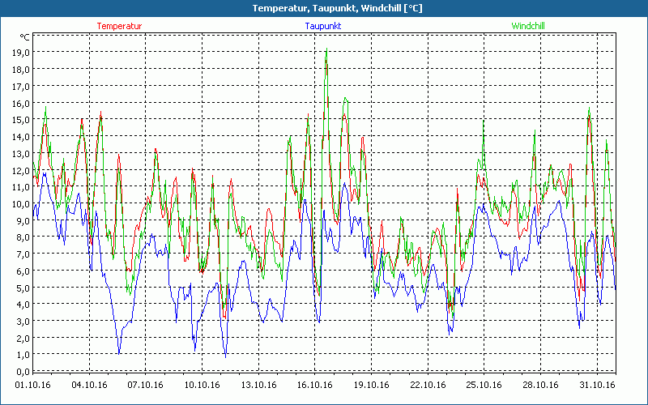
Task: Click the blue Taupunkt legend label
Action: (x=323, y=26)
